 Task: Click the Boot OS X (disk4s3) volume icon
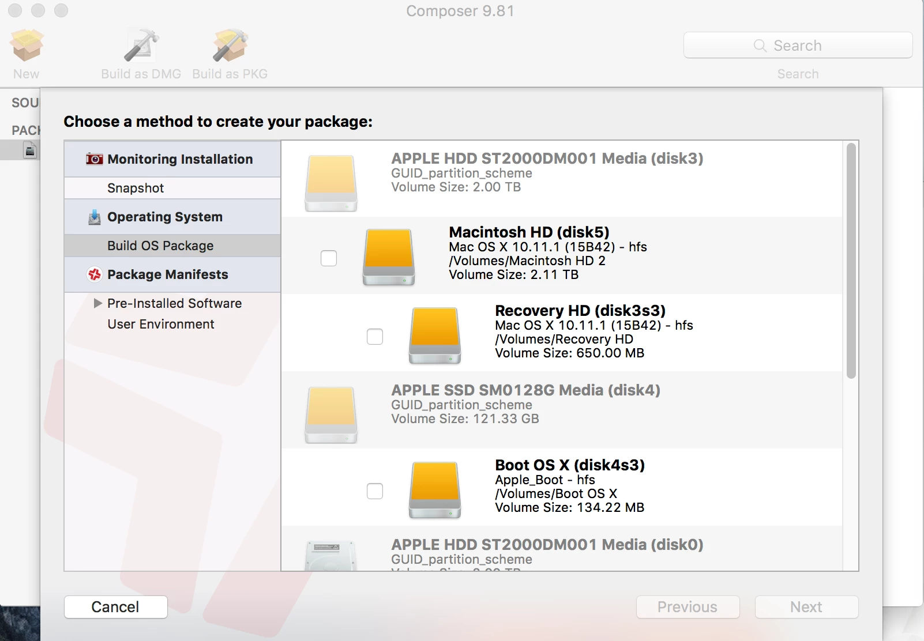435,490
